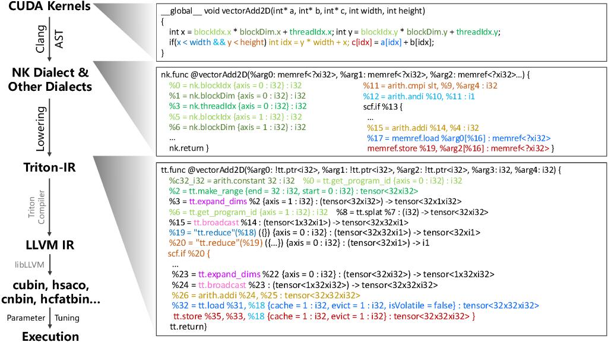Screen dimensions: 608x342
Task: Click the arrow between Parameter and Tuning
Action: click(x=50, y=318)
